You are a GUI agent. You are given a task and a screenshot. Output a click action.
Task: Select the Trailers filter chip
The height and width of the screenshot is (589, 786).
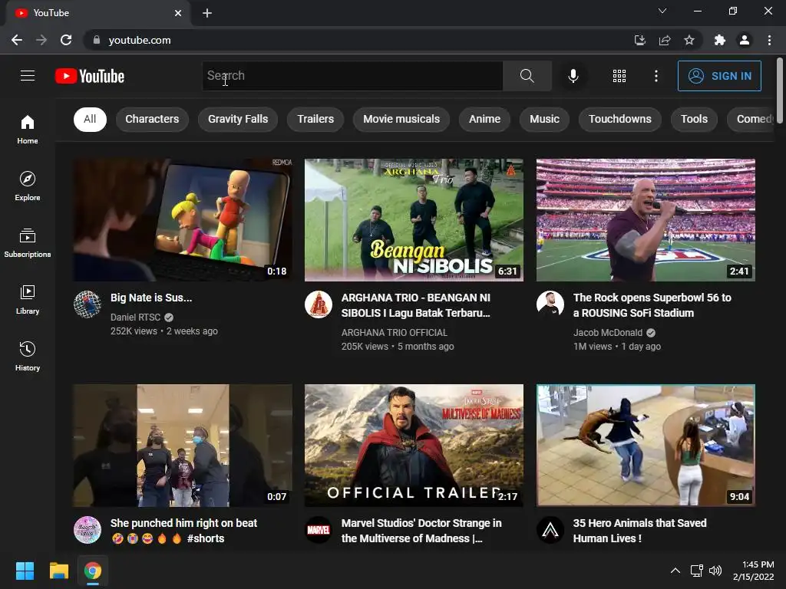(315, 119)
